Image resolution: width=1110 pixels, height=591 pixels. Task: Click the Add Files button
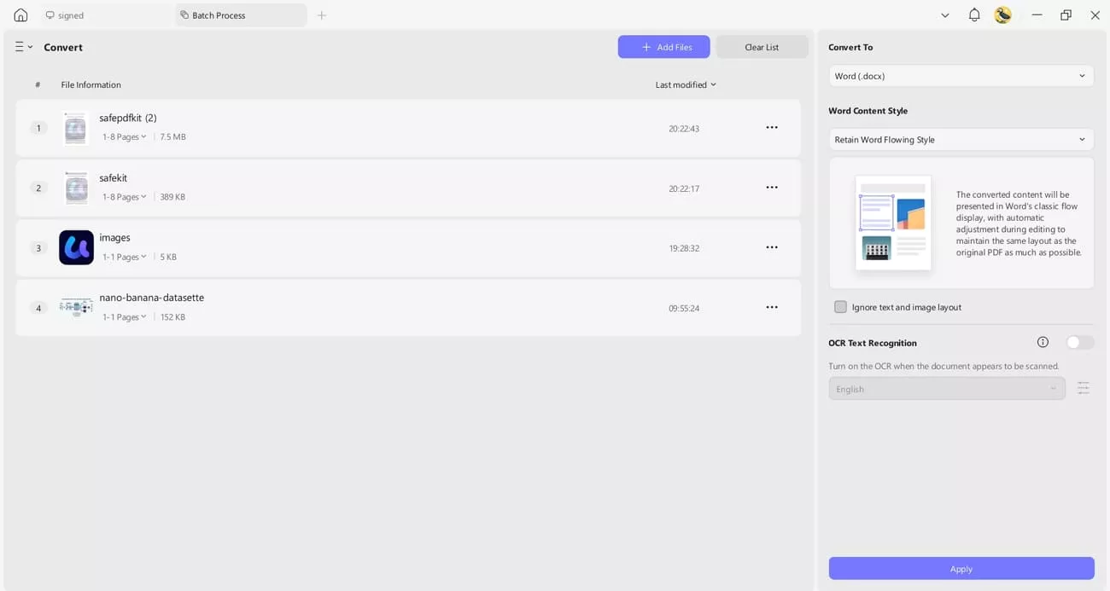pyautogui.click(x=663, y=47)
